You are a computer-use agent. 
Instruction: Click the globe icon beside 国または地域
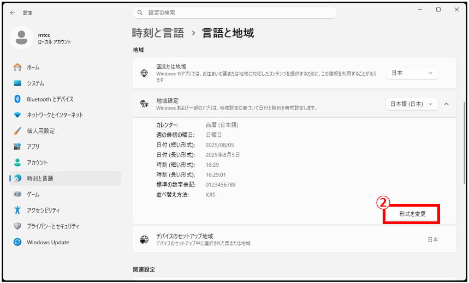pyautogui.click(x=144, y=73)
